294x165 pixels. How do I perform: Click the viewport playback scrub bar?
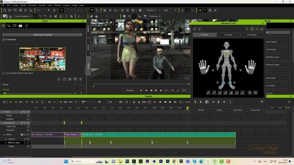point(141,84)
